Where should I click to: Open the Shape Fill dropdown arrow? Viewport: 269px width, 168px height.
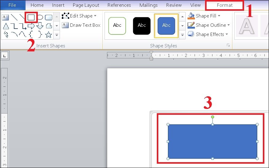pos(219,16)
